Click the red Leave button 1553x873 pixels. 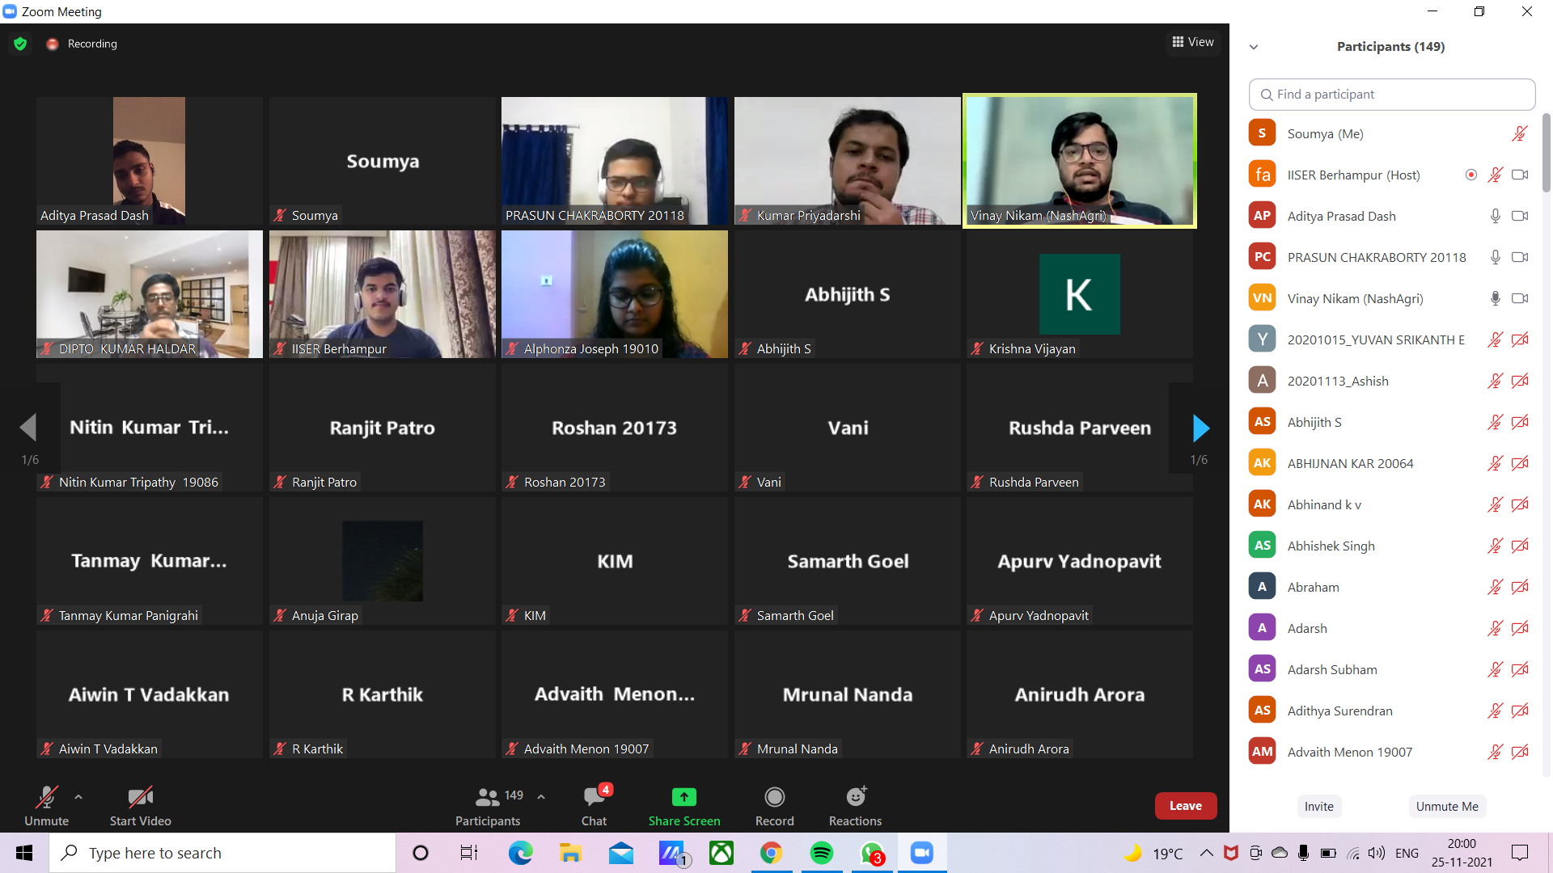pos(1186,806)
